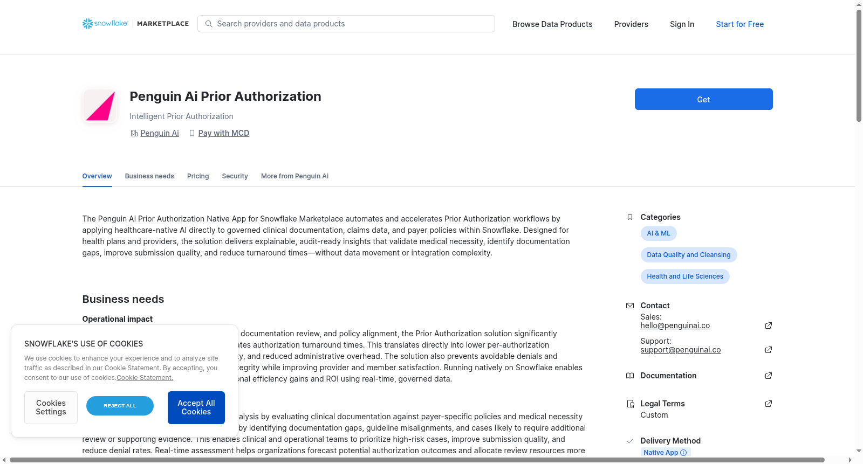Open external link icon for support@penguinai.co
This screenshot has width=863, height=464.
(769, 350)
